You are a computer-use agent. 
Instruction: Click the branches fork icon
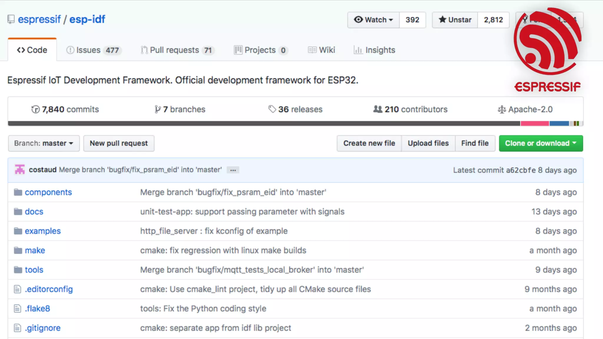158,109
